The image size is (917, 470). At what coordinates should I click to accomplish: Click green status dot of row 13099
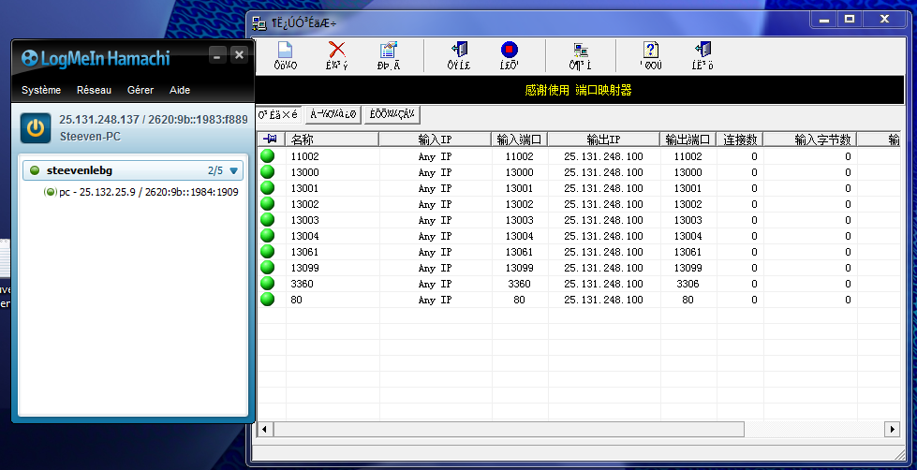point(267,267)
